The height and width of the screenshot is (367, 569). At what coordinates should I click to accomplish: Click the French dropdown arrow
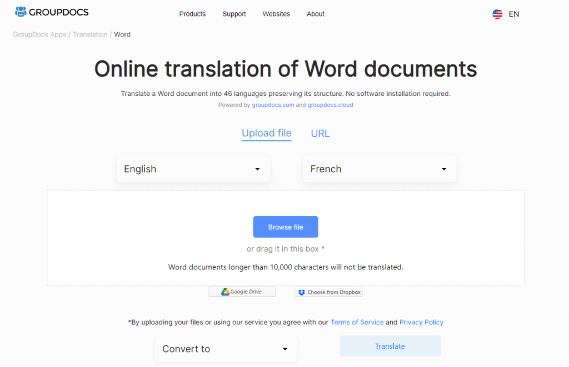click(x=443, y=169)
